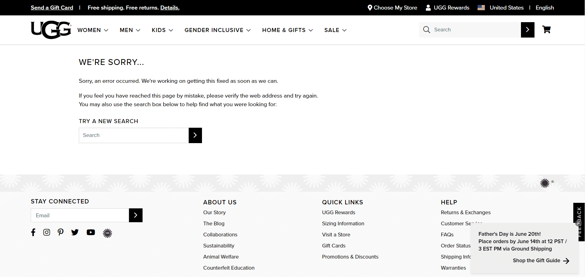
Task: Open FAQs link
Action: pyautogui.click(x=447, y=235)
